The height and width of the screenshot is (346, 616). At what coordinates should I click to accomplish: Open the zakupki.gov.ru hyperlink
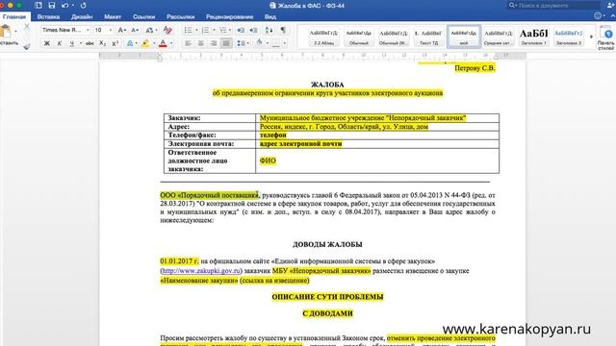coord(201,271)
